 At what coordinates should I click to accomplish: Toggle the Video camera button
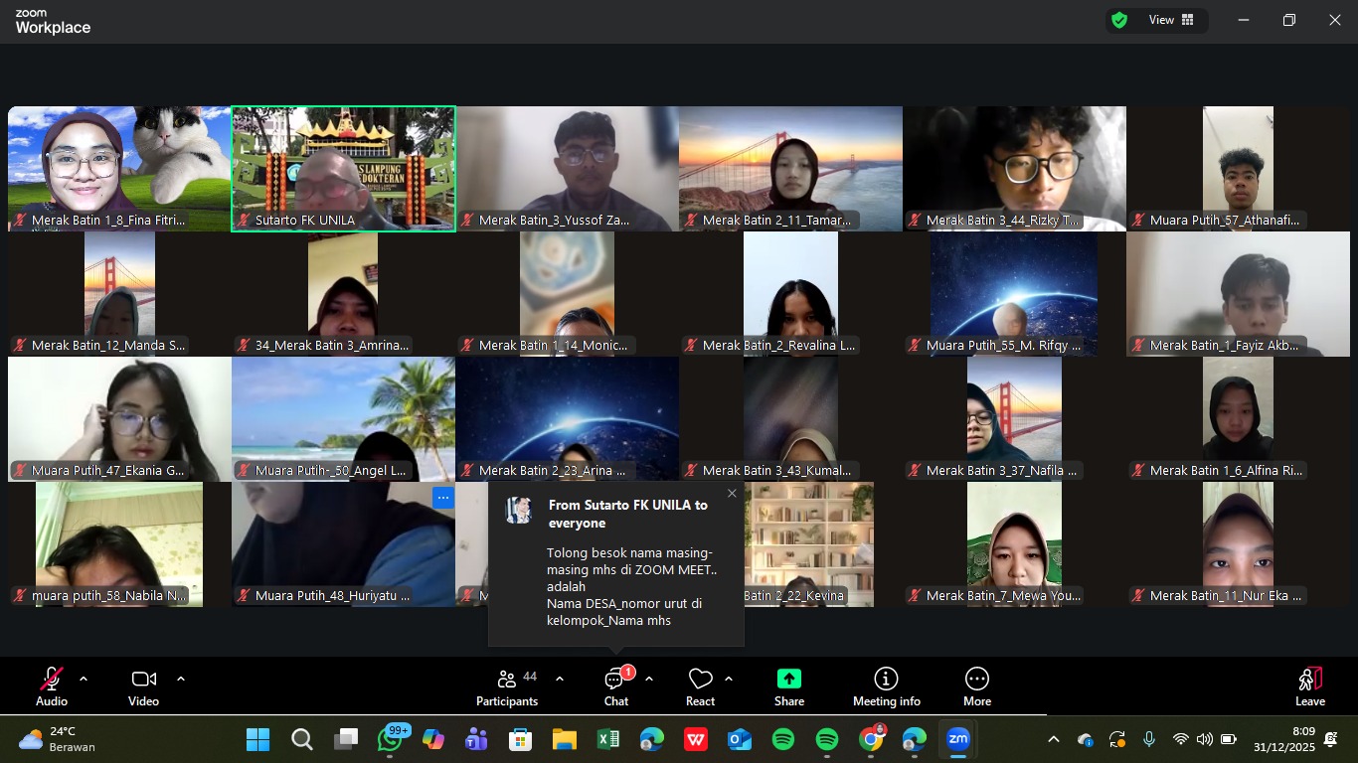click(x=143, y=687)
